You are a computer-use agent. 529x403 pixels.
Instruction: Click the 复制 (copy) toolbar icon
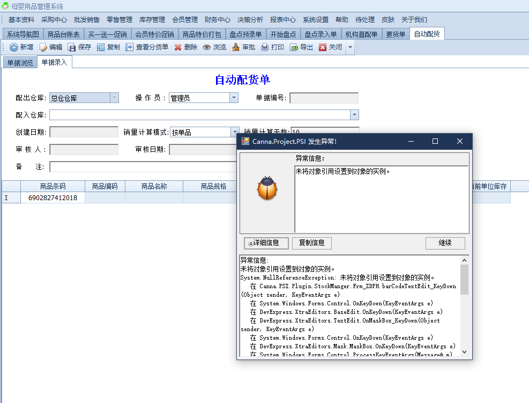pos(101,47)
